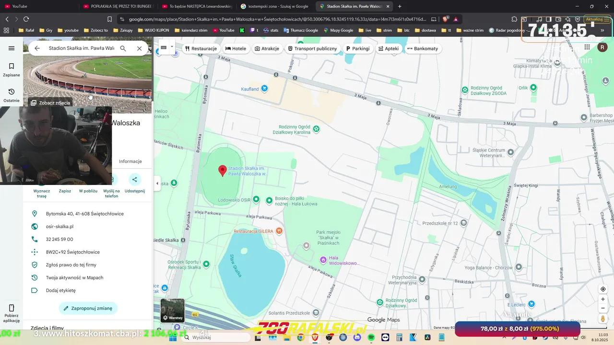Click Przedszkole nr 12 marker
Image resolution: width=614 pixels, height=345 pixels.
(x=463, y=223)
